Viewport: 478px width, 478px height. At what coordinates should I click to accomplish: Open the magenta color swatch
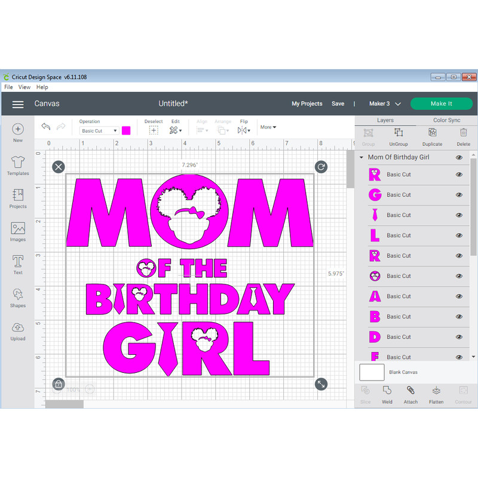126,130
